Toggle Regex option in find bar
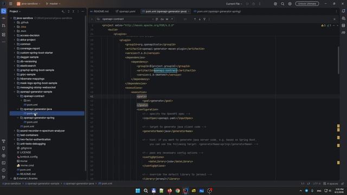Image resolution: width=347 pixels, height=195 pixels. 172,19
